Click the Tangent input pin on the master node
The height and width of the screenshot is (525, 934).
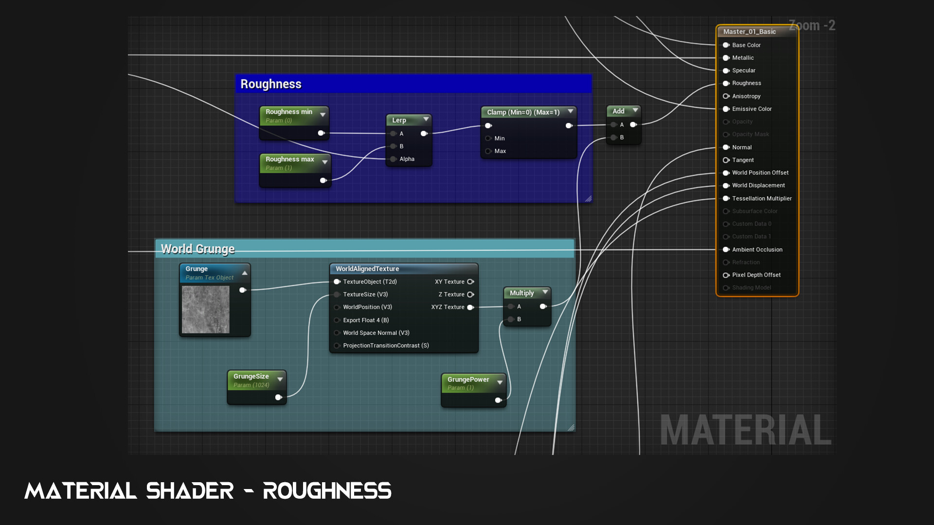pos(726,160)
